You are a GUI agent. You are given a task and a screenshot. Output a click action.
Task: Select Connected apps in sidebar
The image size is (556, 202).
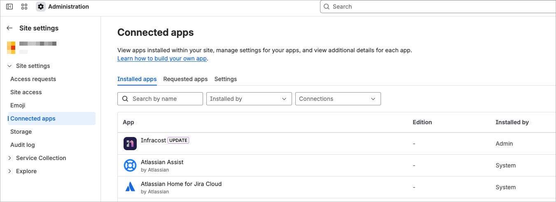point(51,118)
